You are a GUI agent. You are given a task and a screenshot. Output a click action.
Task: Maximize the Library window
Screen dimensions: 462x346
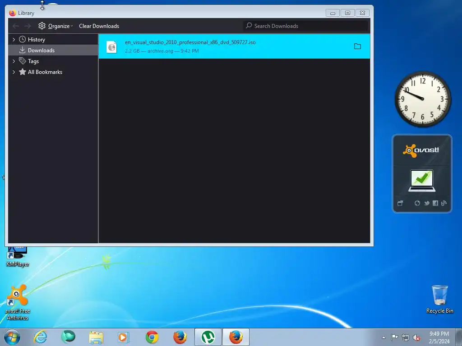(x=347, y=13)
